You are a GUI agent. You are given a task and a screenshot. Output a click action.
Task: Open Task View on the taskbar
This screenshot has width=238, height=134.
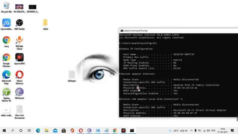(29, 131)
